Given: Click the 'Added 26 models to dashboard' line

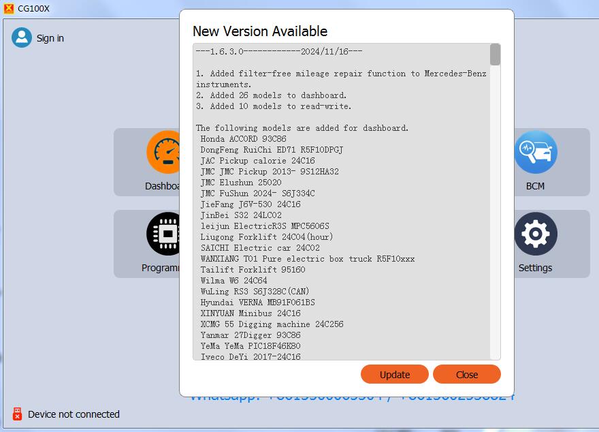Looking at the screenshot, I should [x=271, y=95].
